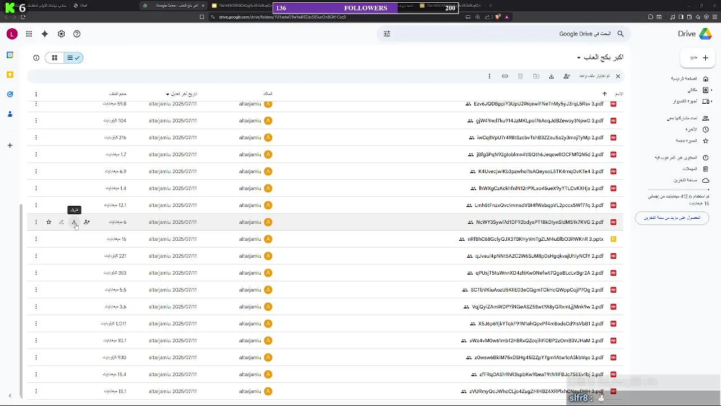
Task: Open column options three-dot header menu
Action: click(x=36, y=94)
